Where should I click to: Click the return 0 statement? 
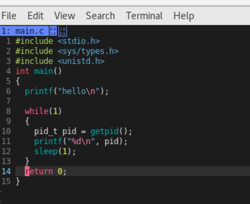click(x=46, y=171)
